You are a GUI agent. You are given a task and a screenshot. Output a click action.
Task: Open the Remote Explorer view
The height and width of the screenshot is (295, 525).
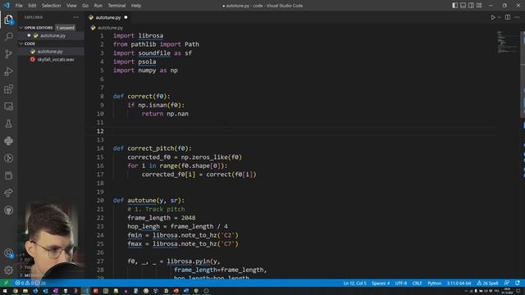(9, 107)
